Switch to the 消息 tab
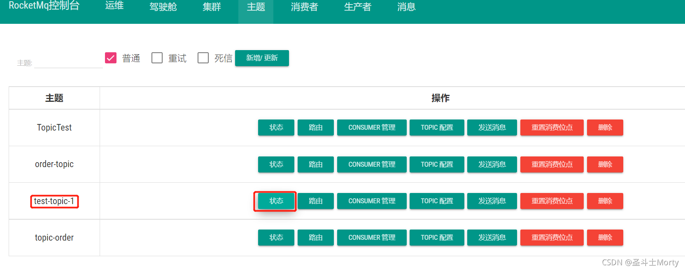Screen dimensions: 685x271 click(x=406, y=7)
